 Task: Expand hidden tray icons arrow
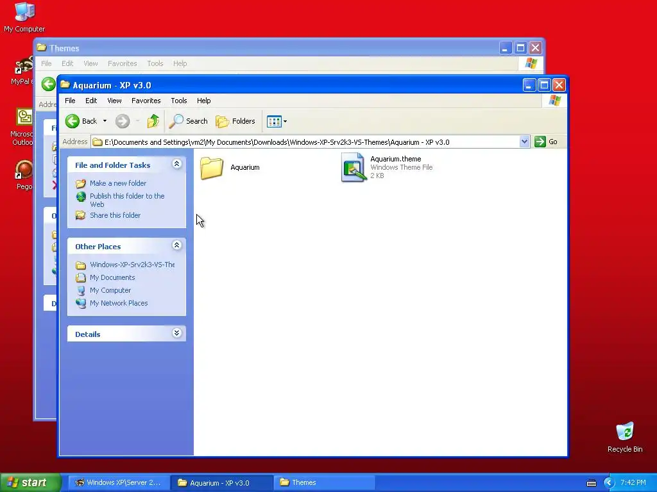[609, 483]
